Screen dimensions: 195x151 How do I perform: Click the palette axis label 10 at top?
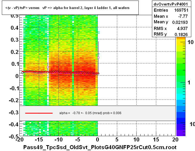coord(190,42)
